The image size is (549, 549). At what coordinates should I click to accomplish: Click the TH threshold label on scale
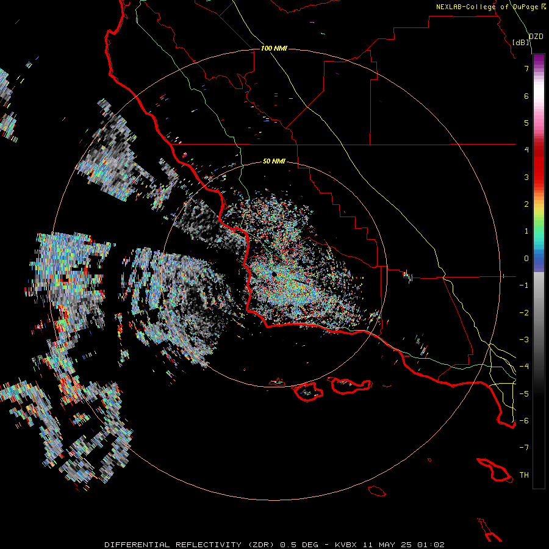(x=524, y=475)
